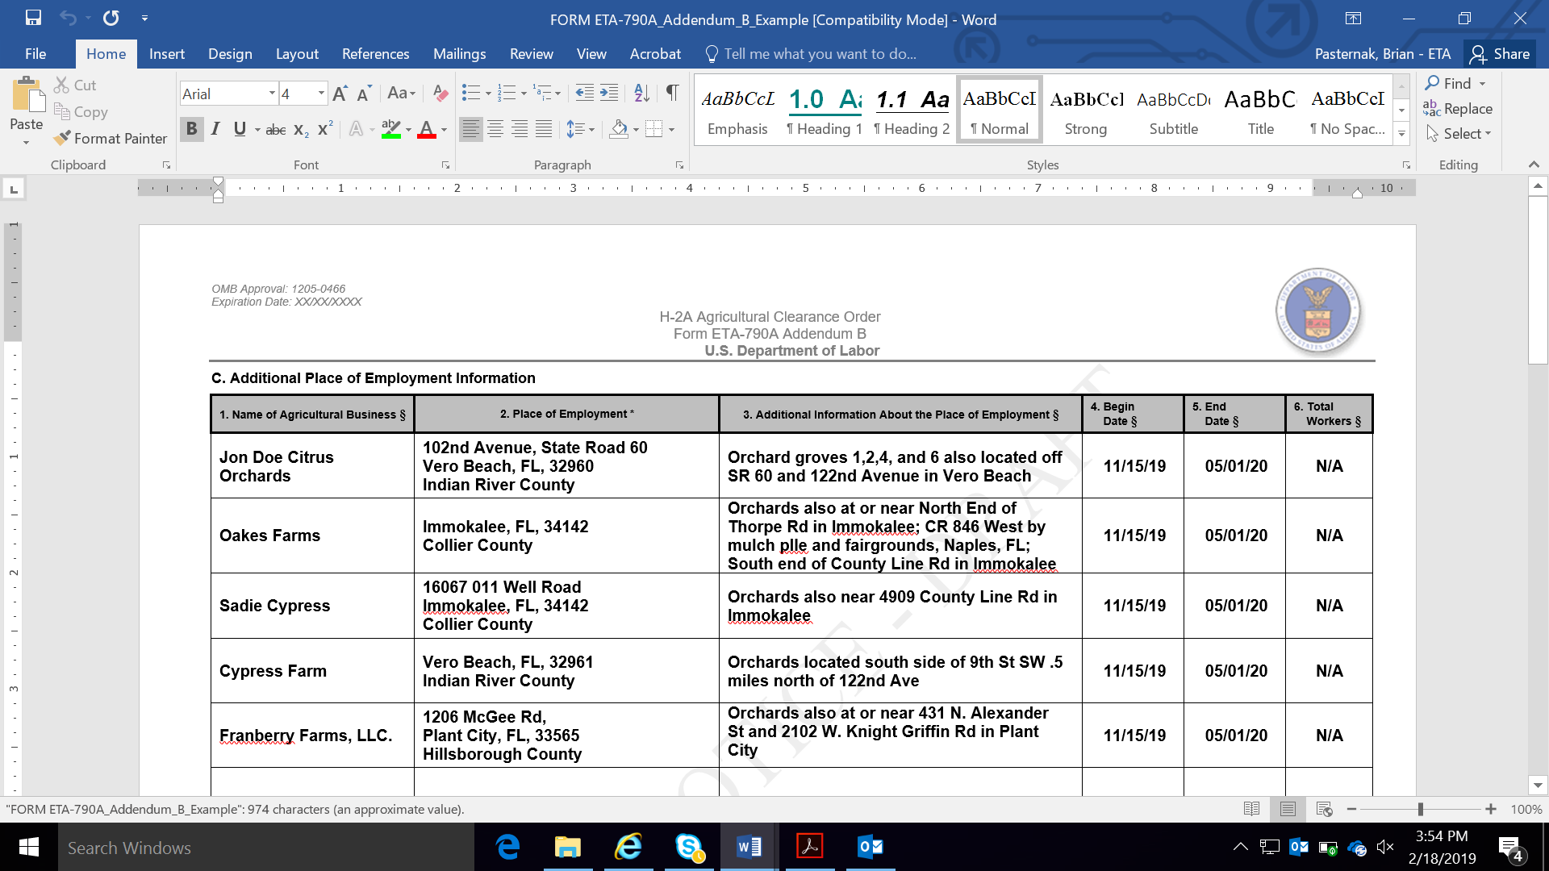Click the Format Painter icon

pos(63,139)
